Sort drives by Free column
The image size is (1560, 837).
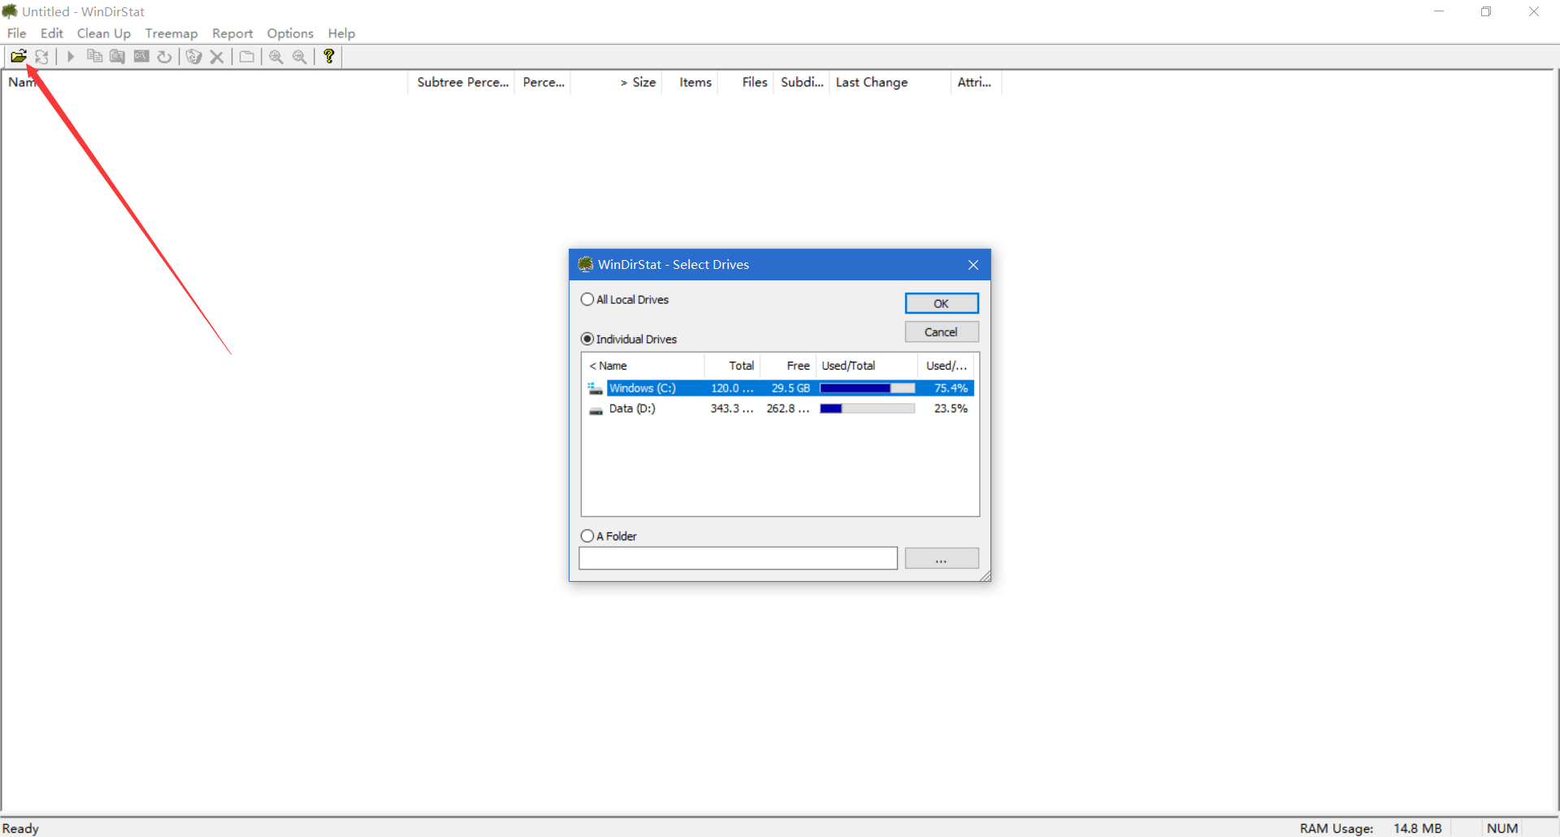click(788, 366)
